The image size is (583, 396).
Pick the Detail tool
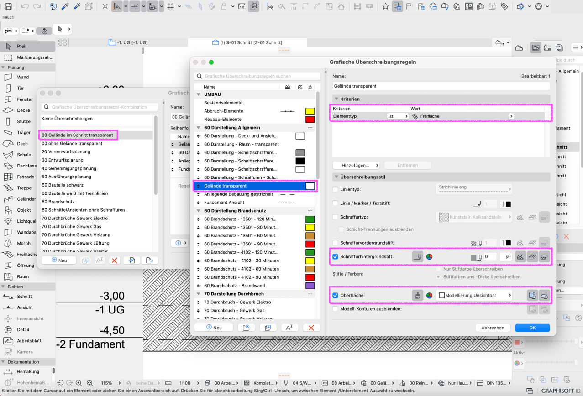[27, 329]
